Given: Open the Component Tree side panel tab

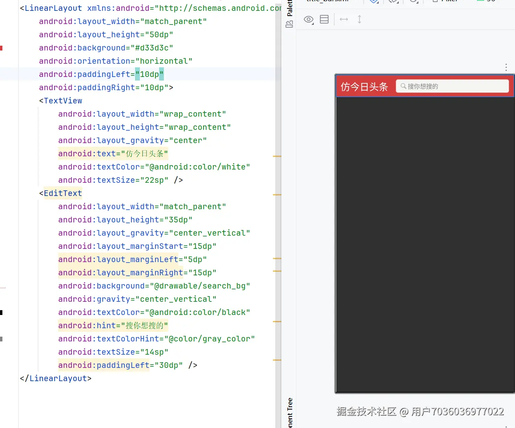Looking at the screenshot, I should pyautogui.click(x=289, y=413).
